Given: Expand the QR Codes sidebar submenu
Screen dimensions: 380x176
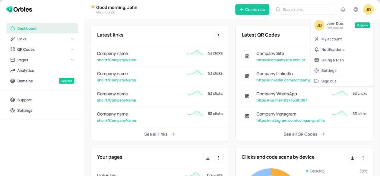Looking at the screenshot, I should [x=72, y=50].
